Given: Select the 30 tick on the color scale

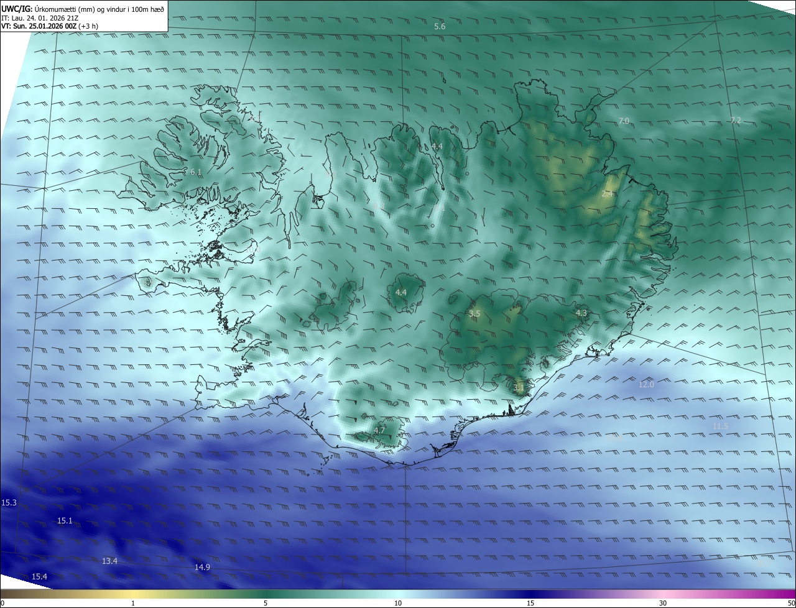Looking at the screenshot, I should click(663, 603).
